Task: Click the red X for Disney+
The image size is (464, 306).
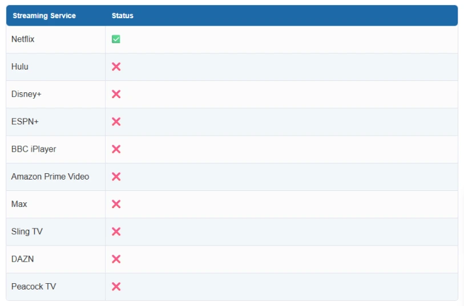Action: [x=116, y=94]
